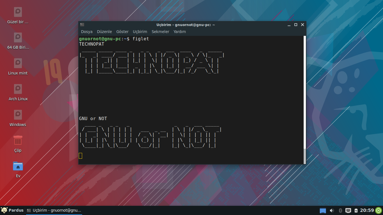
Task: Click the yellow terminal cursor block
Action: (80, 156)
